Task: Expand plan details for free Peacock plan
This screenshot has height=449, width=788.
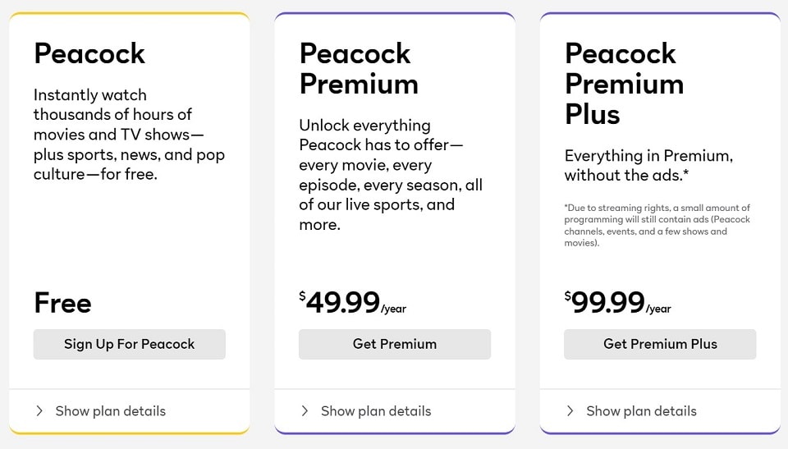Action: point(110,410)
